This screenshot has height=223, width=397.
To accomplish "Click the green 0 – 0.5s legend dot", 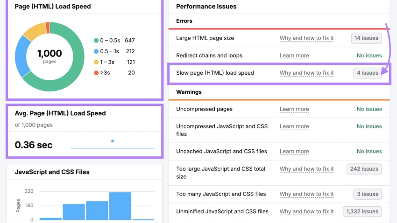I will pyautogui.click(x=96, y=41).
